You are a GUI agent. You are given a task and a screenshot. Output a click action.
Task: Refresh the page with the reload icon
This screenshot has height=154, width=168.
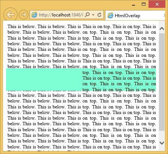99,15
